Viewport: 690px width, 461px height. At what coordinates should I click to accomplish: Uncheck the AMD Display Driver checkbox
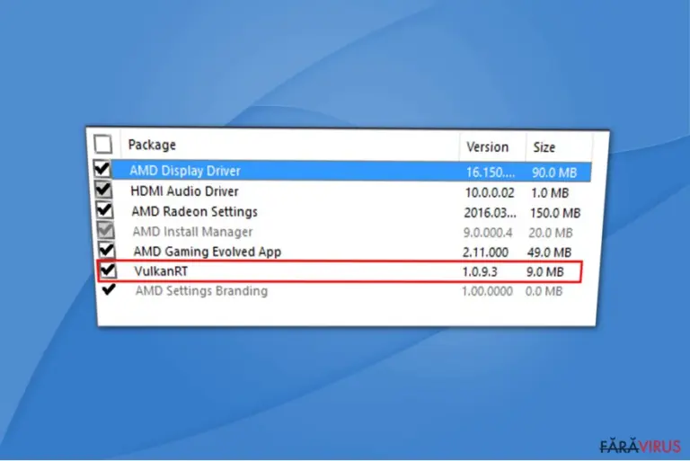coord(102,169)
